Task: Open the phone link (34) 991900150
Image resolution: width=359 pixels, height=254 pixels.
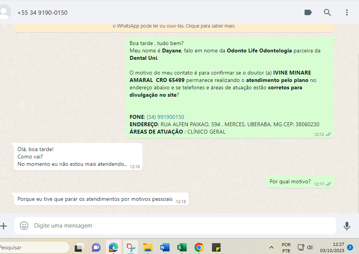Action: click(x=165, y=117)
